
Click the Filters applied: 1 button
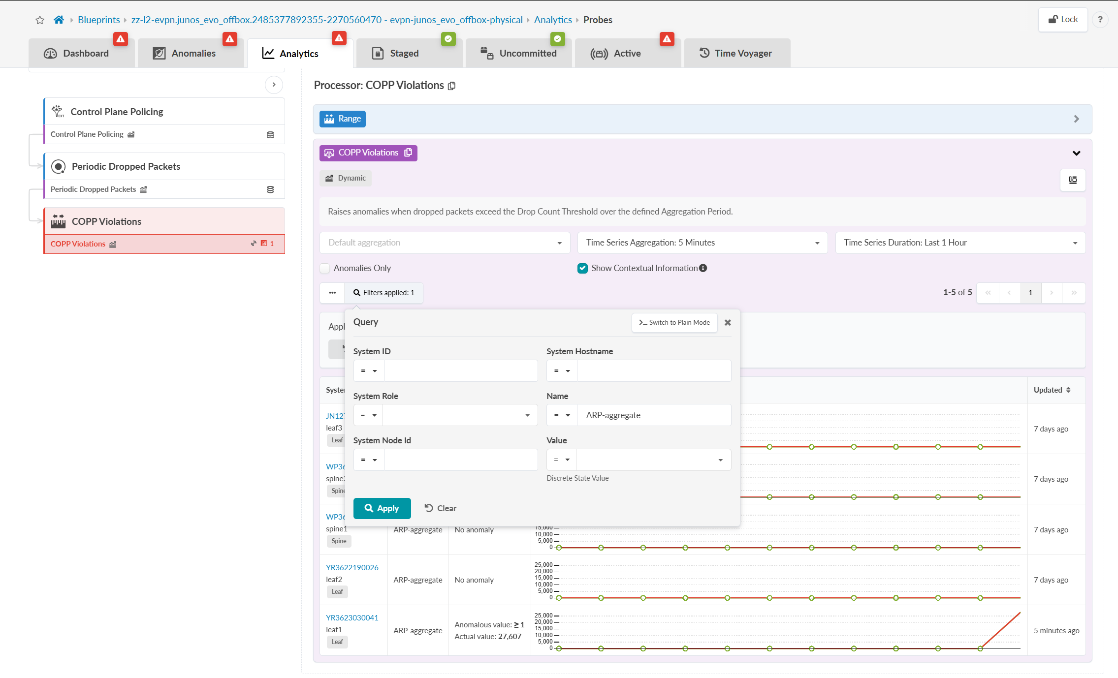click(x=384, y=293)
